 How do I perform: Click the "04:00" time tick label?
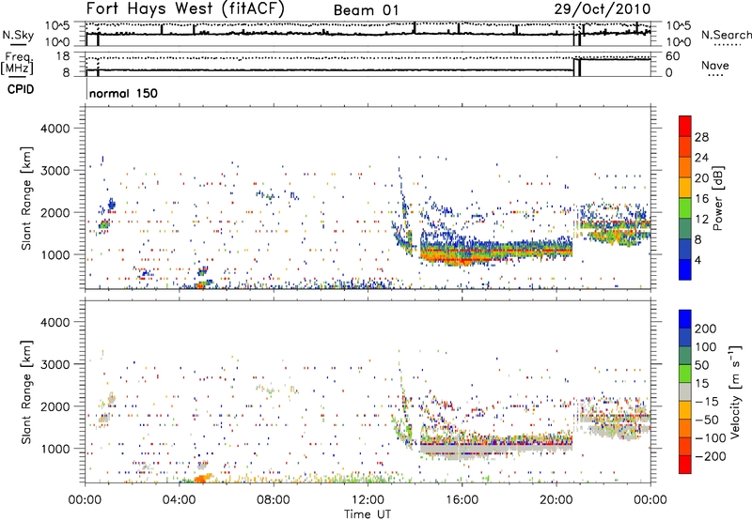pyautogui.click(x=179, y=500)
